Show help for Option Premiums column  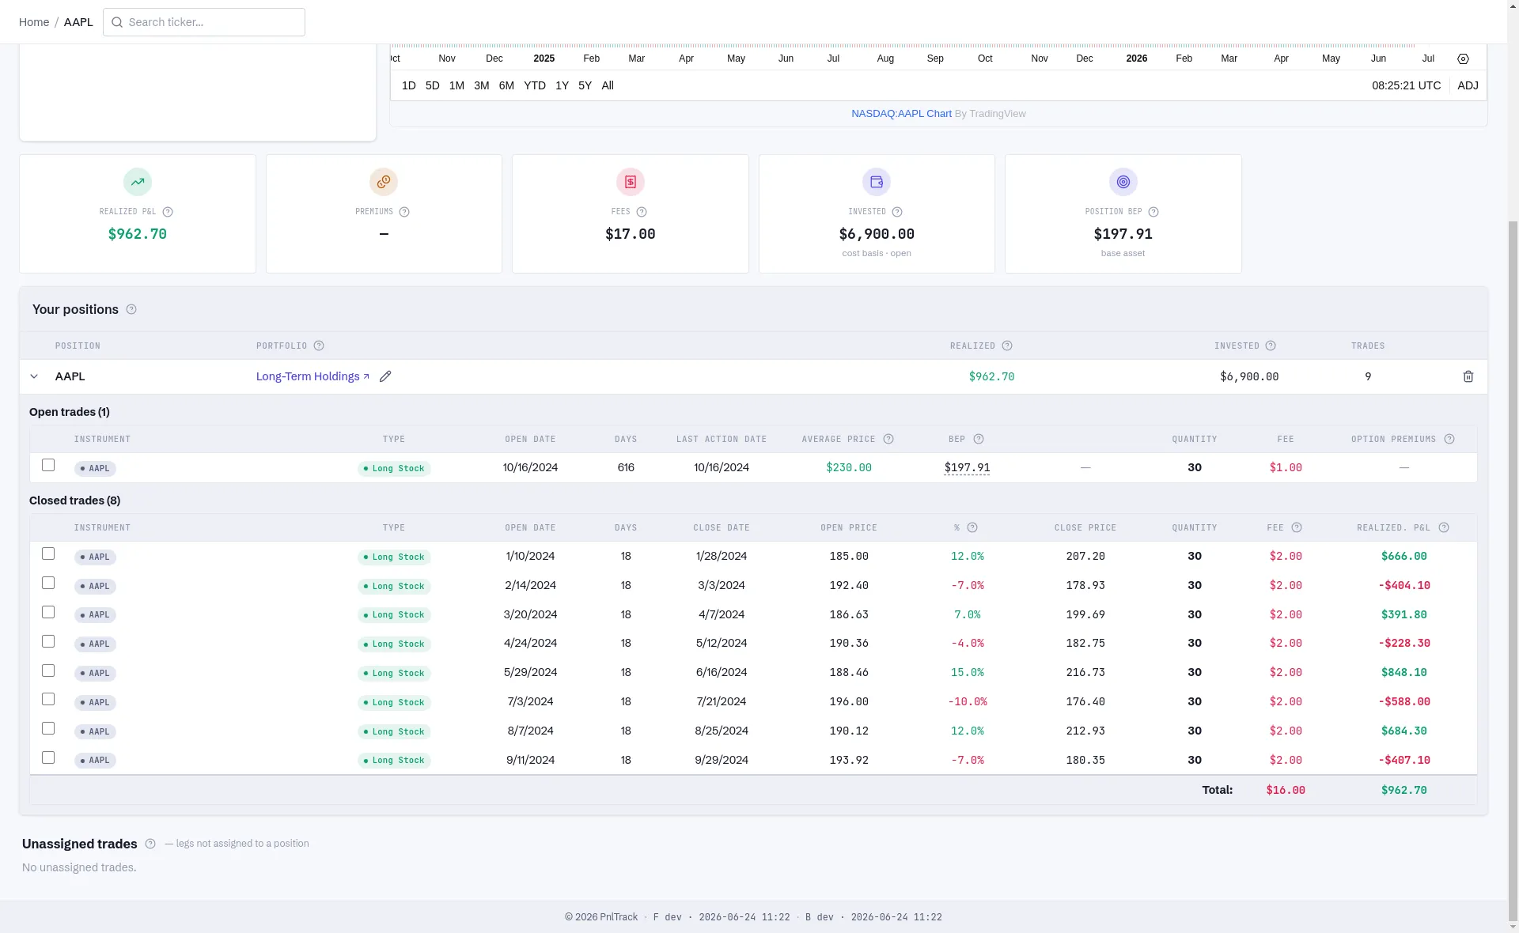point(1449,439)
